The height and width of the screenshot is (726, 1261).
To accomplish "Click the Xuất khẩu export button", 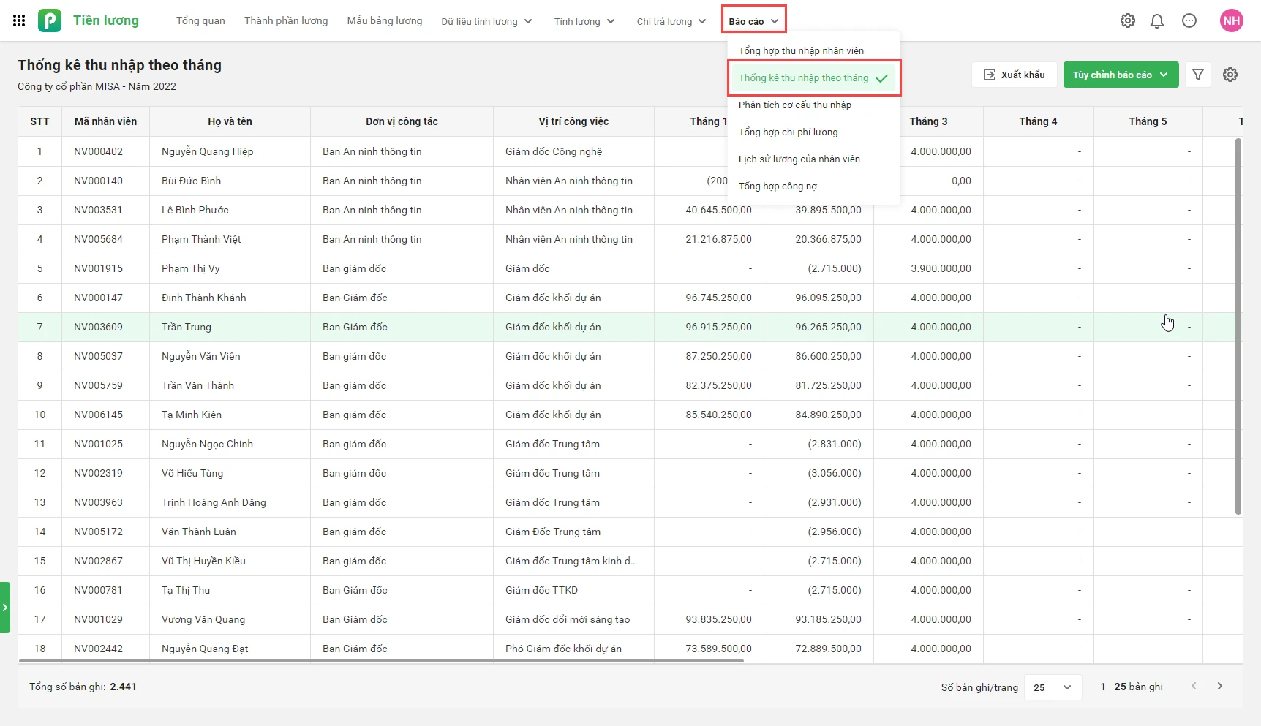I will click(1015, 75).
